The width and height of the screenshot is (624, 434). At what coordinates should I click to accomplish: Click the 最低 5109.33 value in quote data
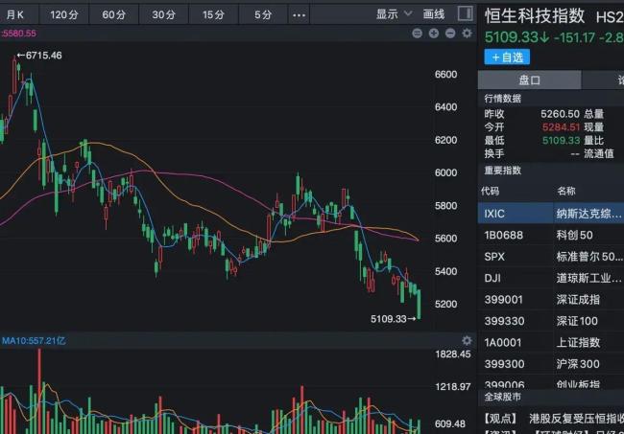point(561,140)
